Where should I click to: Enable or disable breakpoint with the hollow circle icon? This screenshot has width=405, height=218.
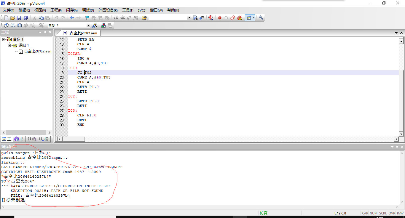(x=226, y=18)
